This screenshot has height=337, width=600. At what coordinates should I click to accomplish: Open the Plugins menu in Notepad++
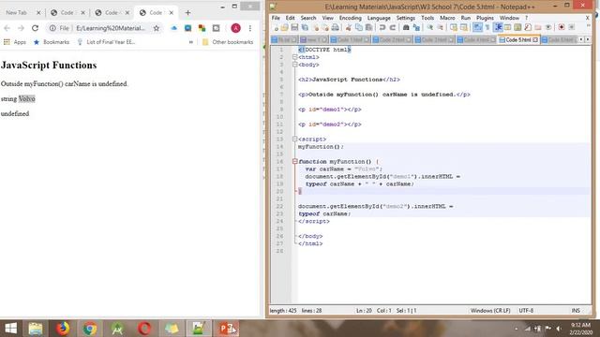485,18
